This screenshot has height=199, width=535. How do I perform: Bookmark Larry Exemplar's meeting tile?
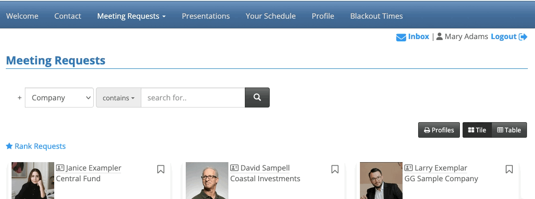point(509,169)
